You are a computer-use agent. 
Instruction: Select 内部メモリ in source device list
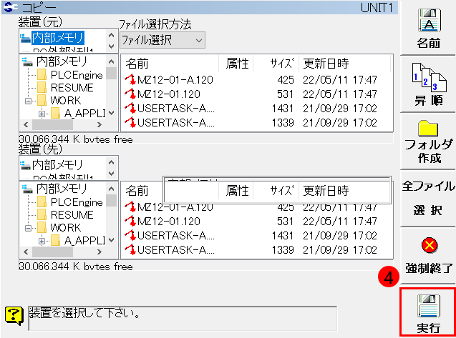click(58, 38)
